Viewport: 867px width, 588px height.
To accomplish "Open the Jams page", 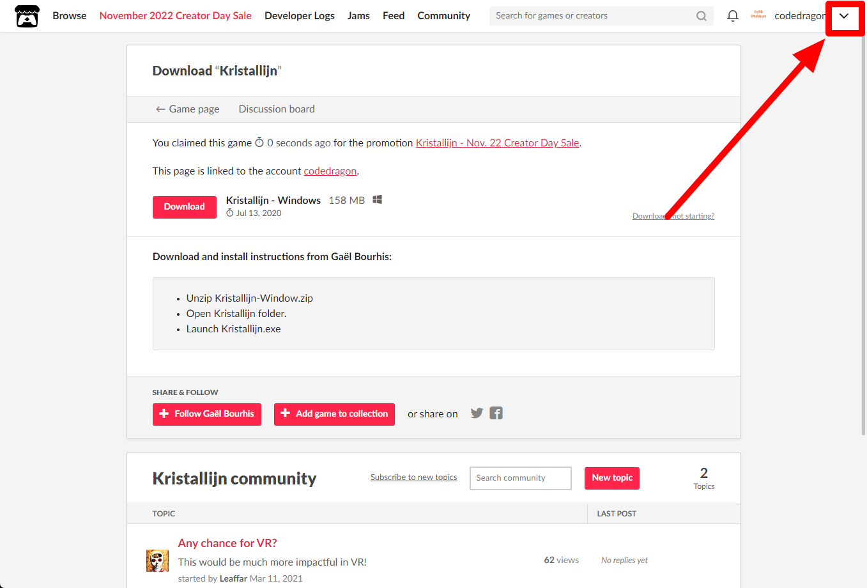I will point(358,16).
